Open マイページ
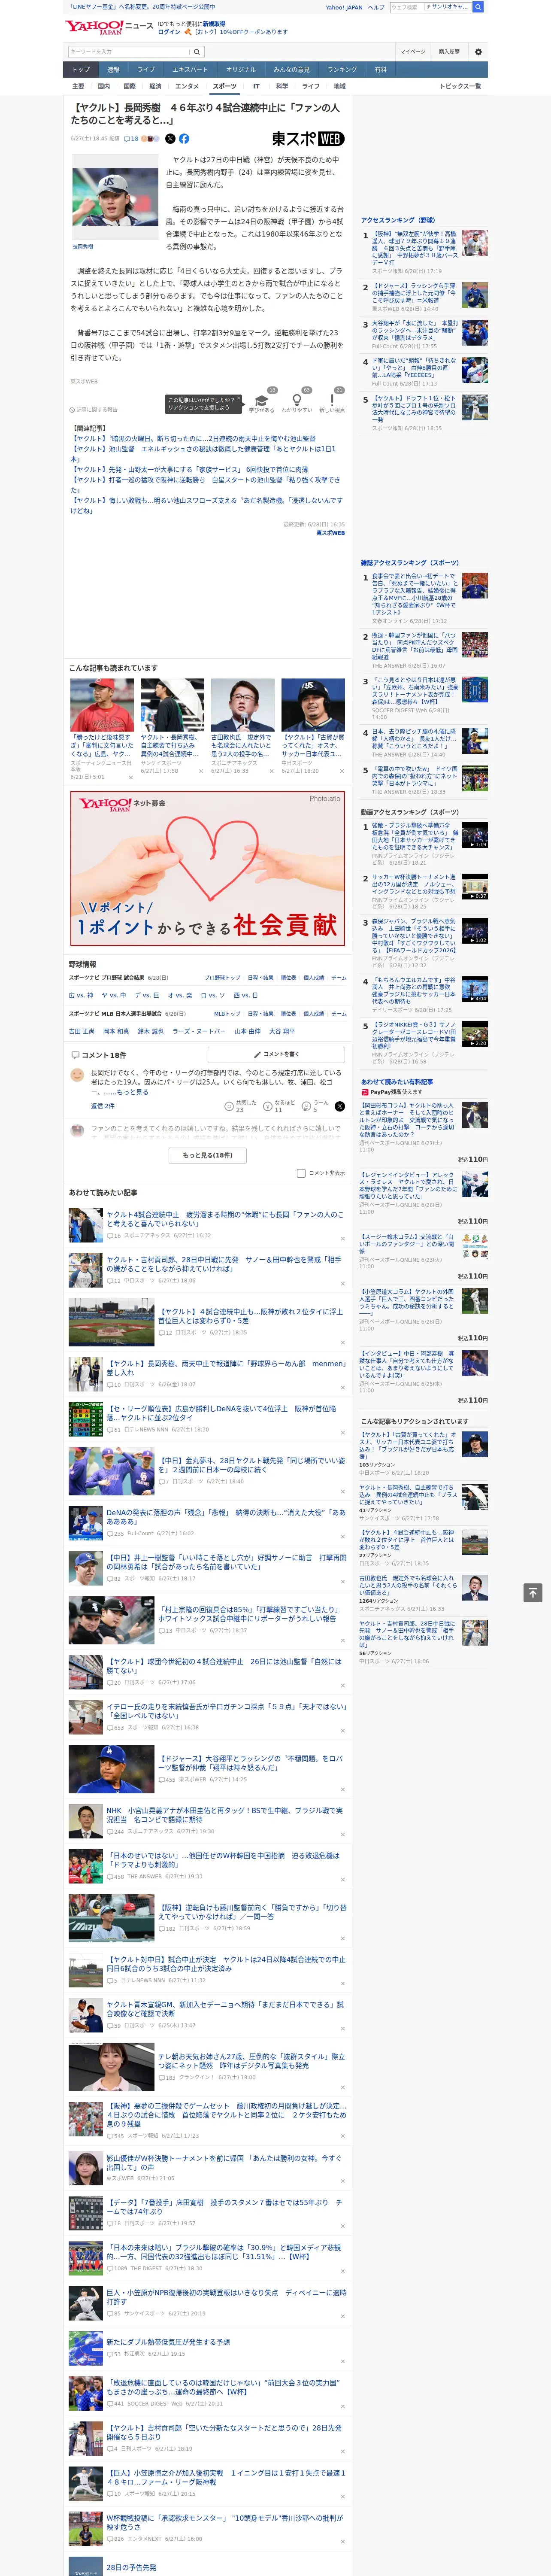This screenshot has width=551, height=2576. click(413, 52)
